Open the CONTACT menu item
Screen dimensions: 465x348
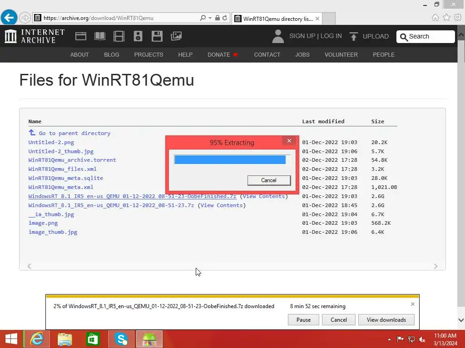click(267, 55)
